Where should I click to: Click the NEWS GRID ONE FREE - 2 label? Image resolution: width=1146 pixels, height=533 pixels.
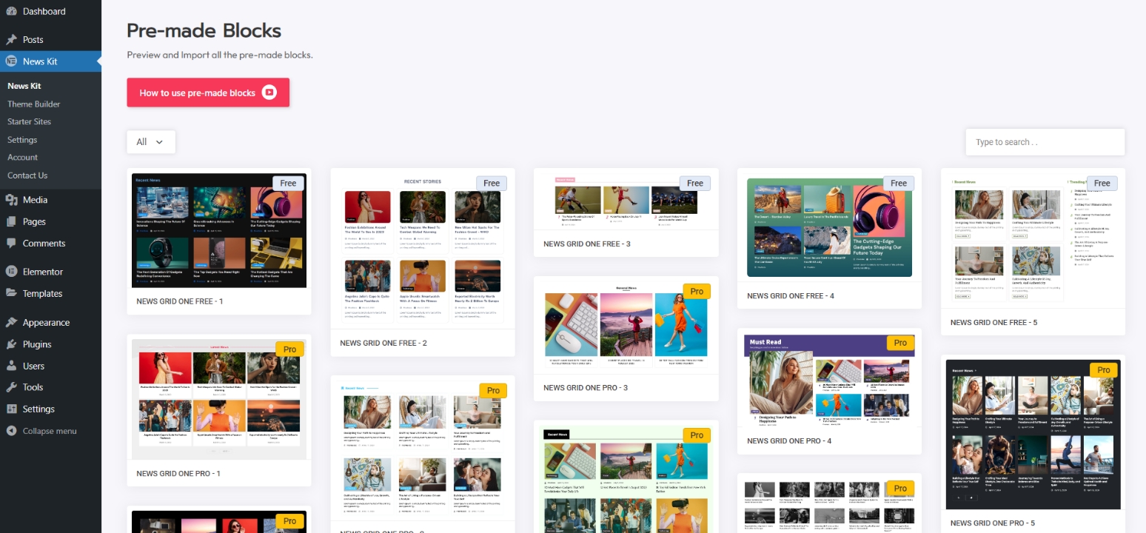pyautogui.click(x=383, y=343)
